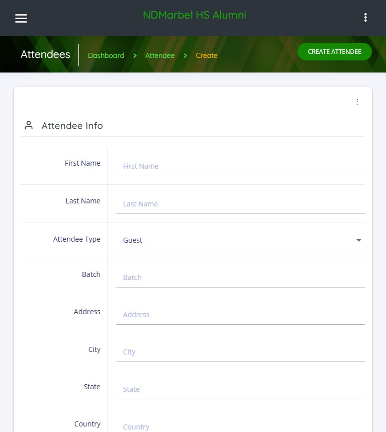Navigate to the Attendee breadcrumb link

[x=160, y=55]
